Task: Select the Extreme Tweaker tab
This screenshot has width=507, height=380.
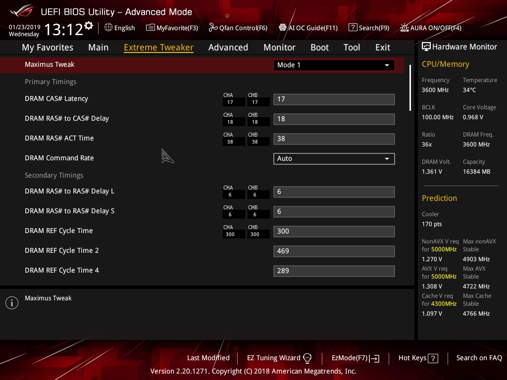Action: coord(159,47)
